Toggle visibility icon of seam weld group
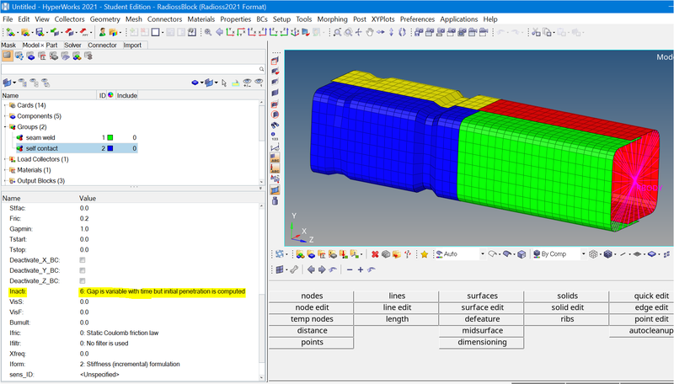Viewport: 674px width, 384px height. 19,138
